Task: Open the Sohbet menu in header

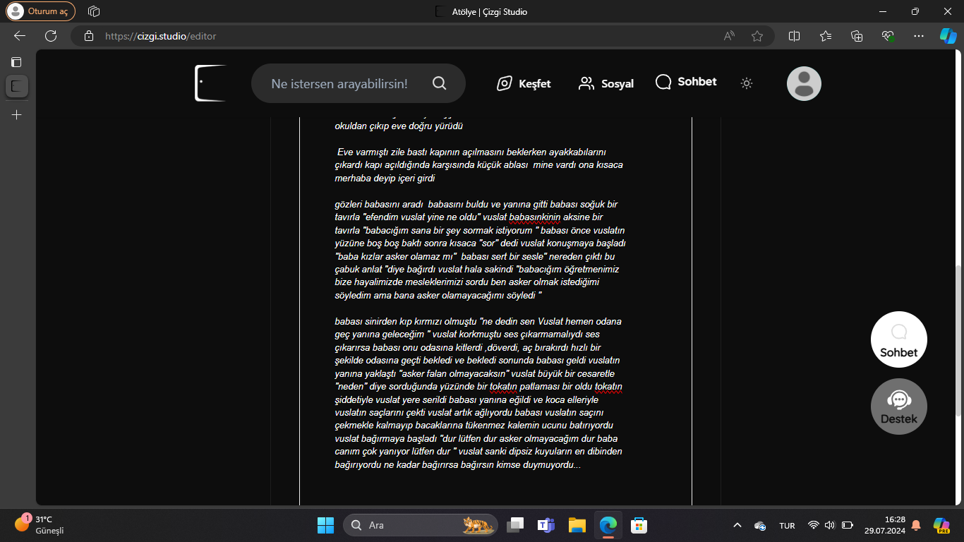Action: [686, 82]
